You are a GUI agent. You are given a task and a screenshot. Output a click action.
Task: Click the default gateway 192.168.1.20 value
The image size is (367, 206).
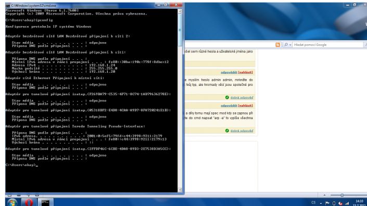(102, 72)
